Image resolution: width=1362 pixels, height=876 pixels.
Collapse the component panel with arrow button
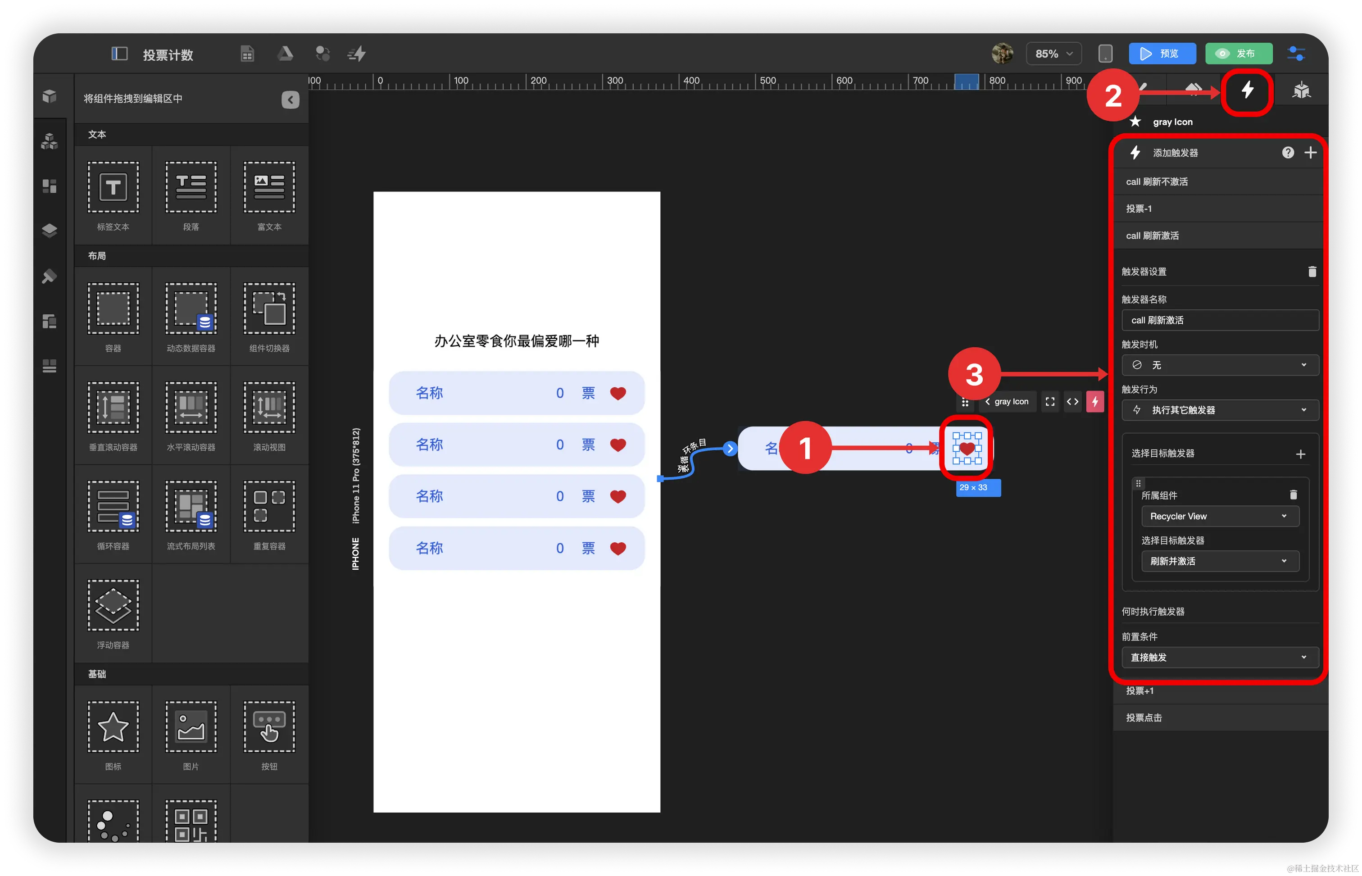point(290,100)
